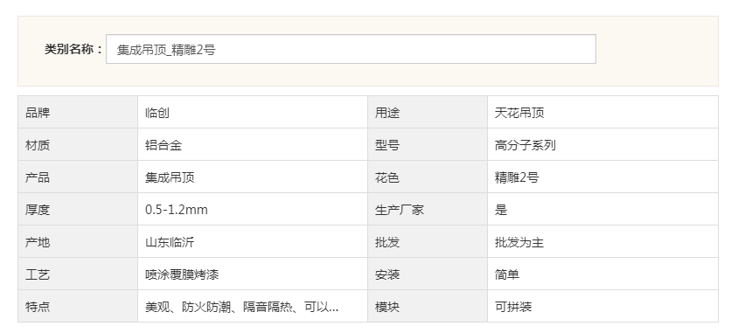Click the 生产厂家 label cell

[x=428, y=210]
